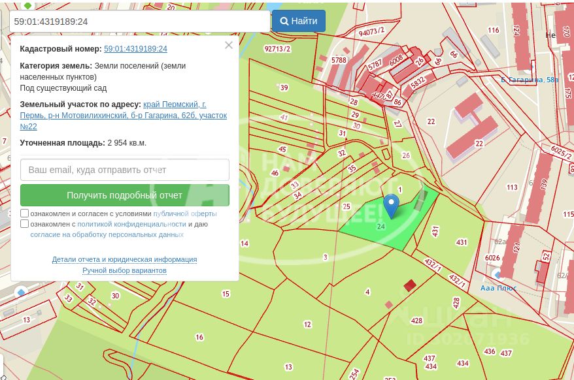Click the Ааа Плюс map marker icon
The image size is (574, 380).
pos(497,274)
